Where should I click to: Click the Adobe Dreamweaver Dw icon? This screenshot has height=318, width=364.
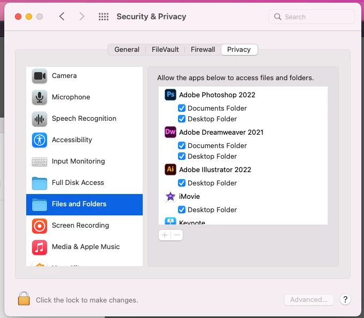coord(171,132)
